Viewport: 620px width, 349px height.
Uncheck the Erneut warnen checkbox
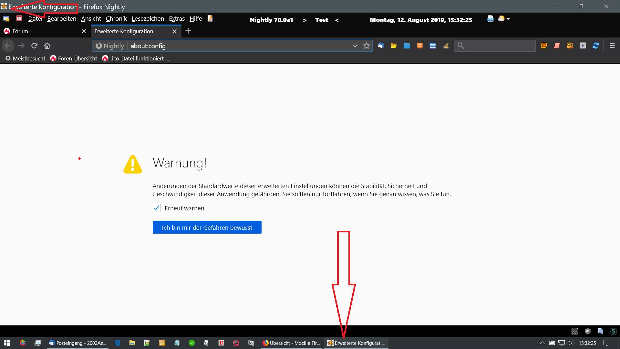coord(157,208)
